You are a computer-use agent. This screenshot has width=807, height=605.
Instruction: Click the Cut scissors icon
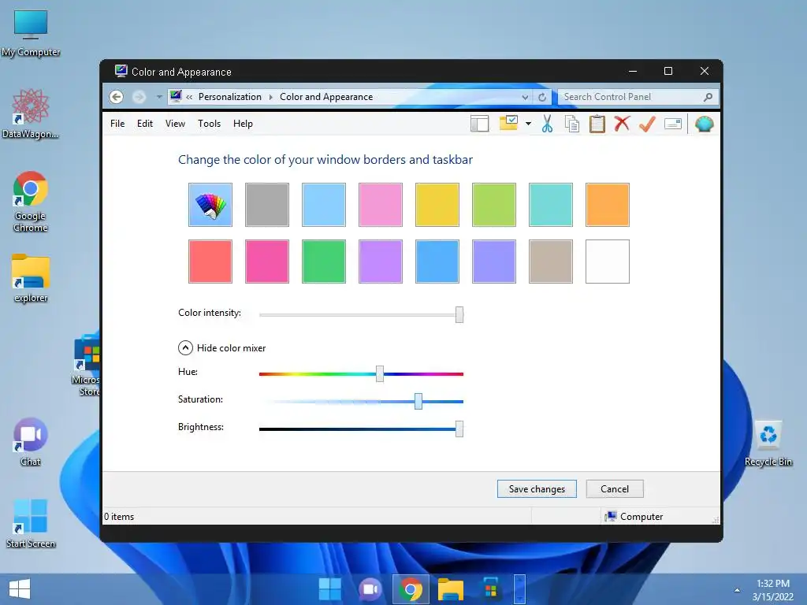(547, 124)
